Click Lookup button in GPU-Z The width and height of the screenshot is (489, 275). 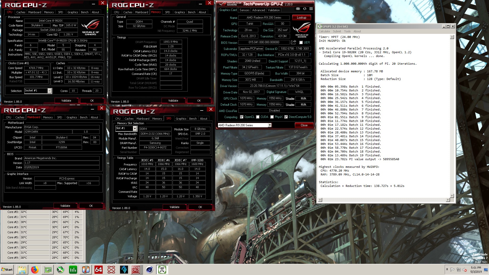[302, 18]
